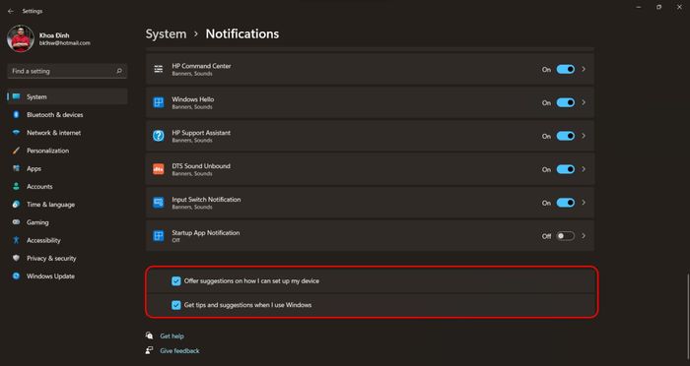This screenshot has height=366, width=690.
Task: Go to Network & internet
Action: click(67, 133)
